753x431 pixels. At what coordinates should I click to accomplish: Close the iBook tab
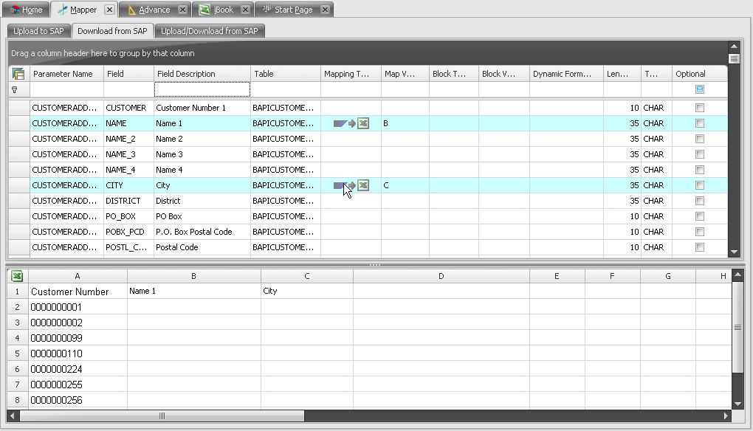point(245,10)
